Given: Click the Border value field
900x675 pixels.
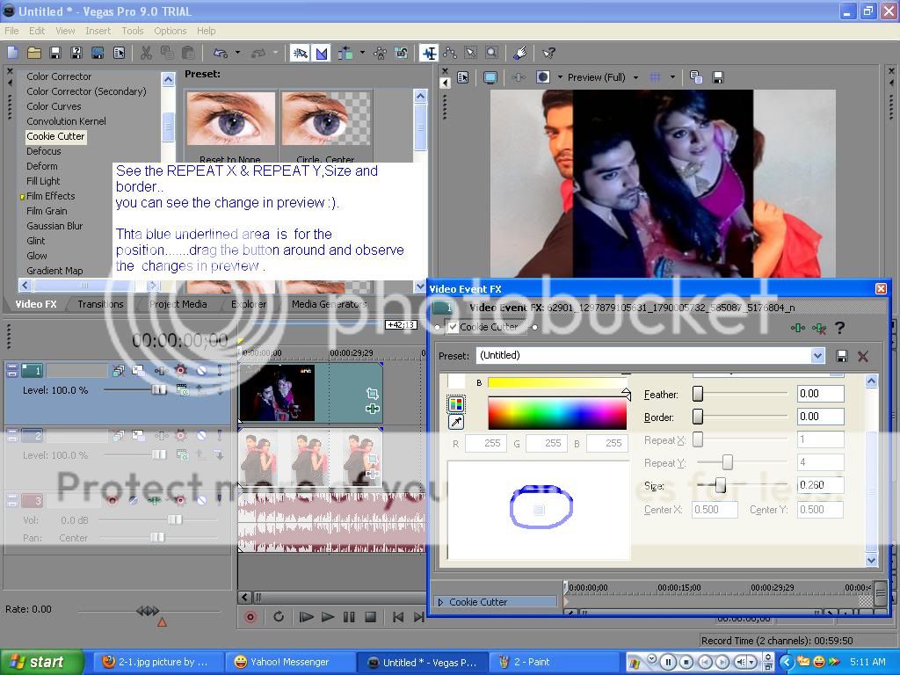Looking at the screenshot, I should (x=820, y=417).
